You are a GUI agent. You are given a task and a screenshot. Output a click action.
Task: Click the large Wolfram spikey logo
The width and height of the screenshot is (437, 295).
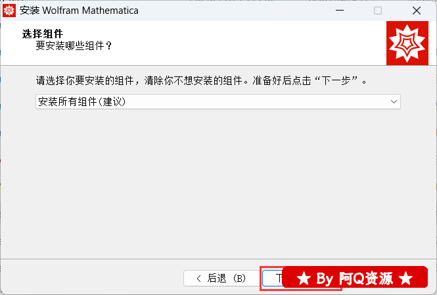tap(407, 43)
